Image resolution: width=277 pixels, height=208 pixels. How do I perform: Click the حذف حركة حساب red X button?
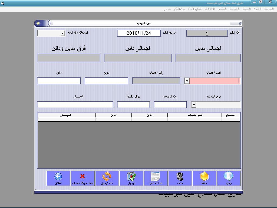point(83,178)
